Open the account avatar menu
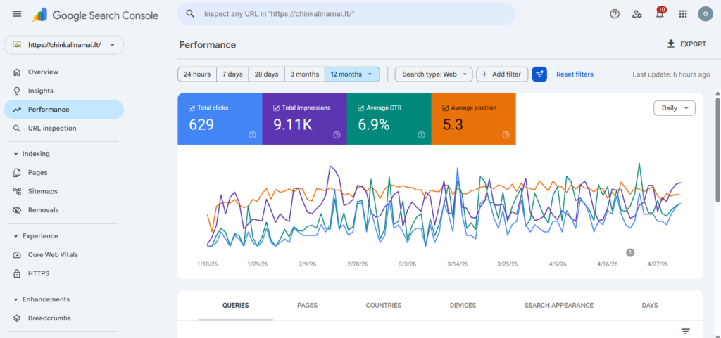721x338 pixels. pyautogui.click(x=705, y=14)
